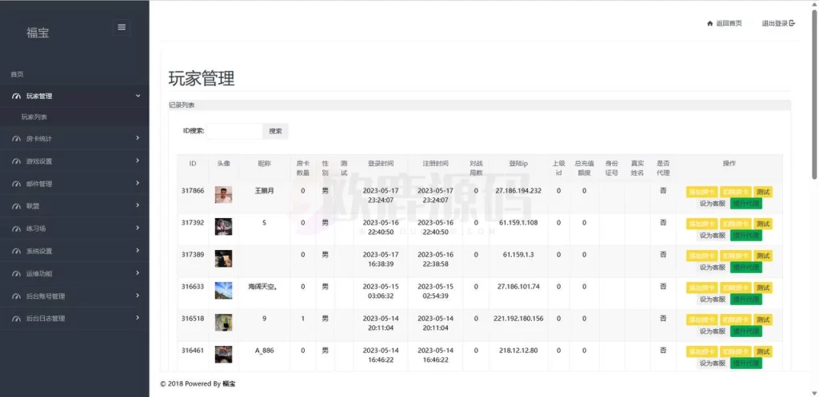This screenshot has height=397, width=819.
Task: Click 添加房卡 for player 316518
Action: pos(702,320)
